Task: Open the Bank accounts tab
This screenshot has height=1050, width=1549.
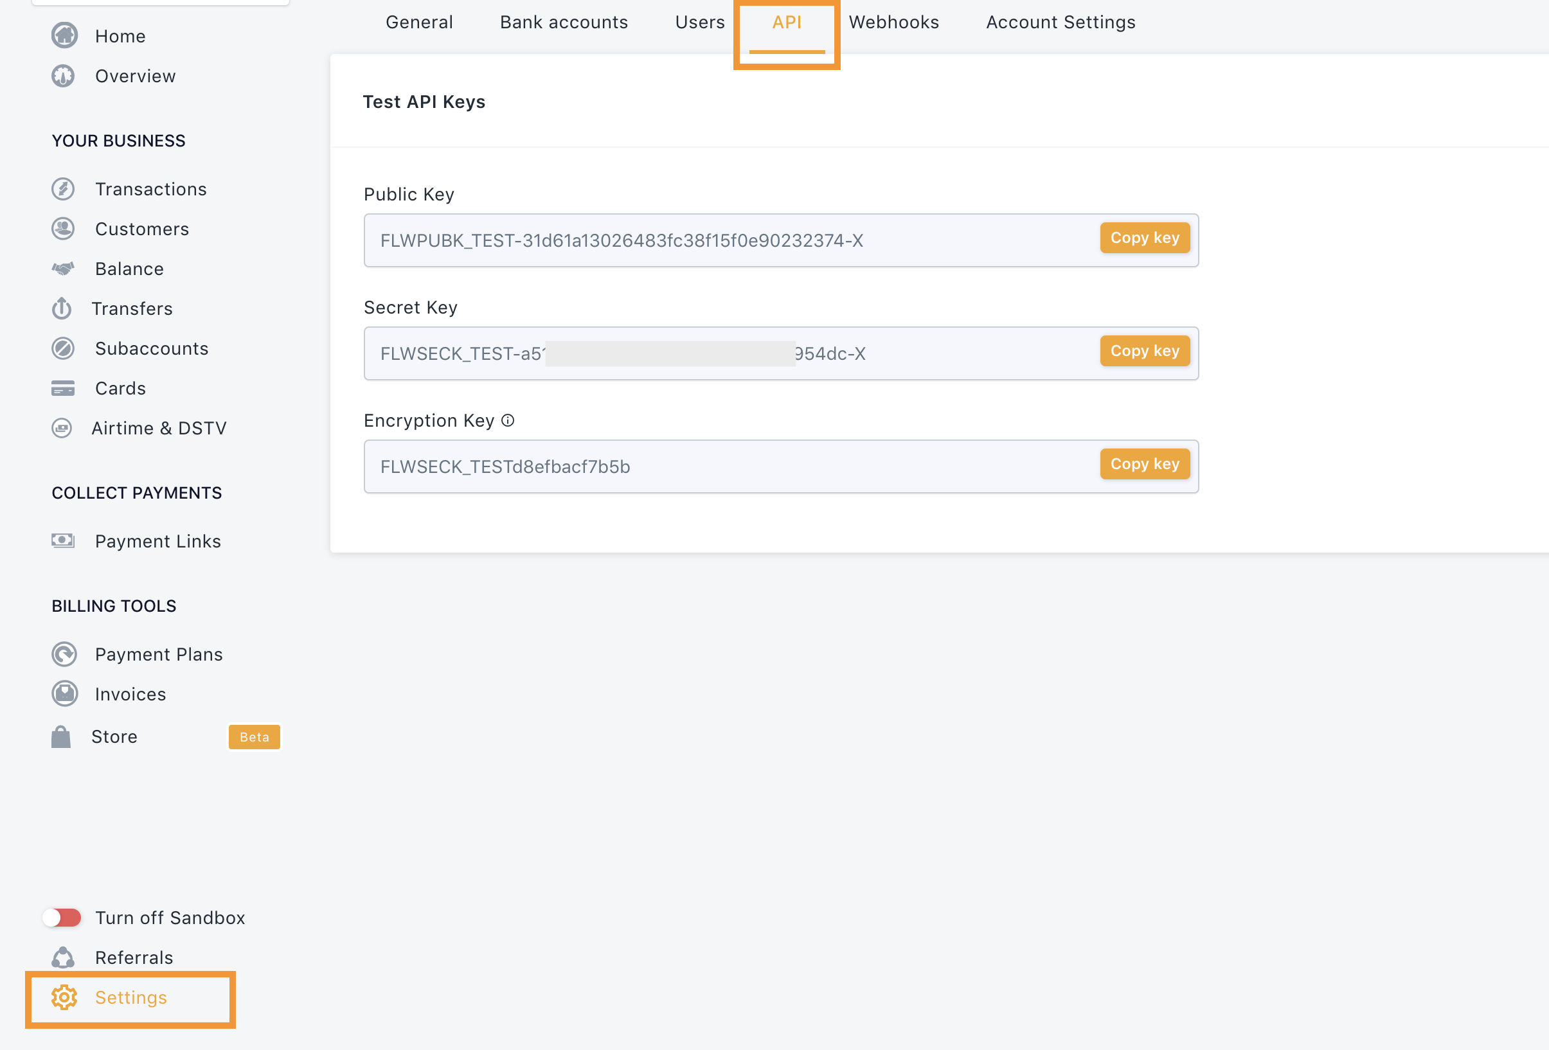Action: tap(564, 22)
